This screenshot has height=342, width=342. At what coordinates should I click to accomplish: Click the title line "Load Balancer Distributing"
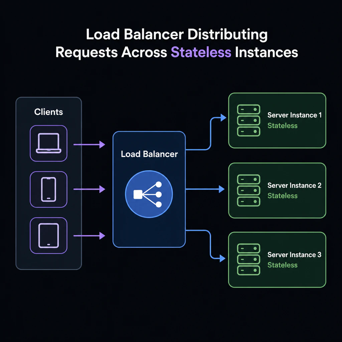(x=177, y=35)
